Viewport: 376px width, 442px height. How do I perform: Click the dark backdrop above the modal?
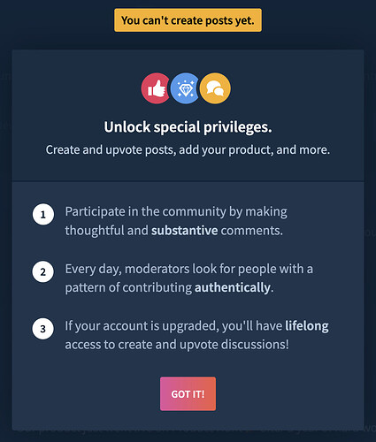(318, 24)
